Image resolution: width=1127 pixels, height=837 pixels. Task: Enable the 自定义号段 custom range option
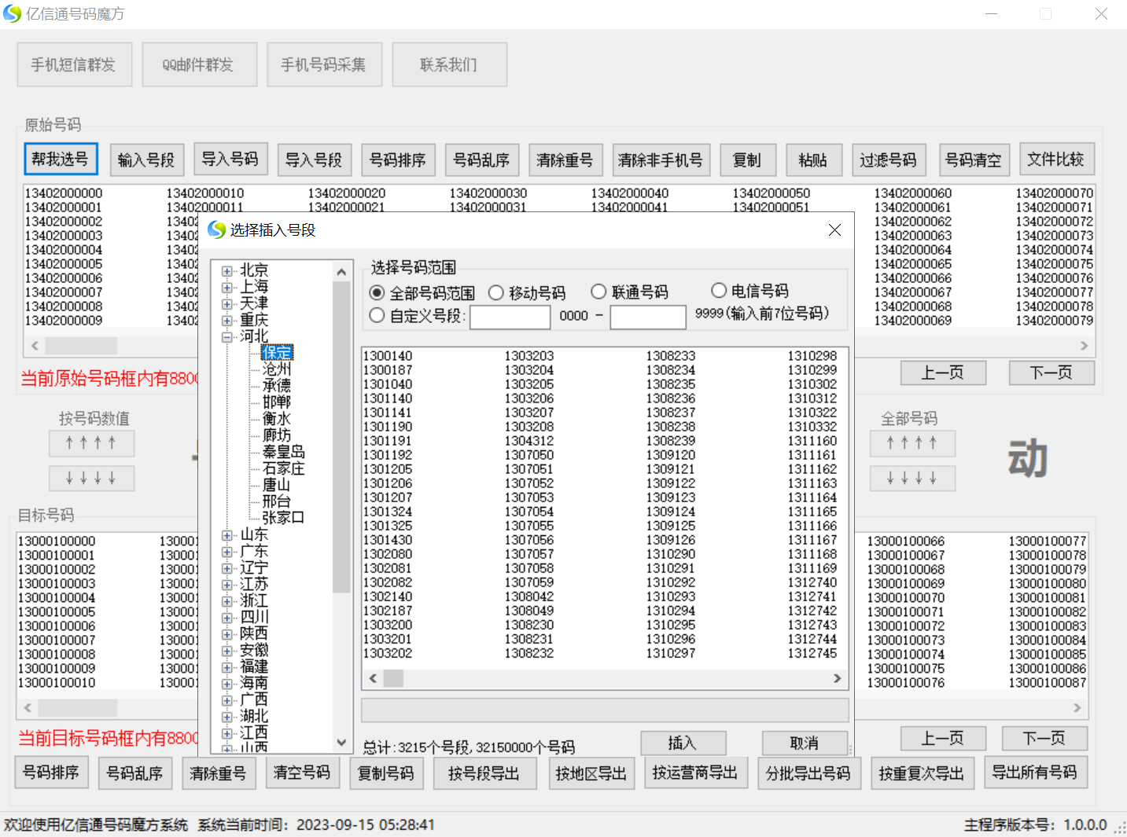click(377, 315)
